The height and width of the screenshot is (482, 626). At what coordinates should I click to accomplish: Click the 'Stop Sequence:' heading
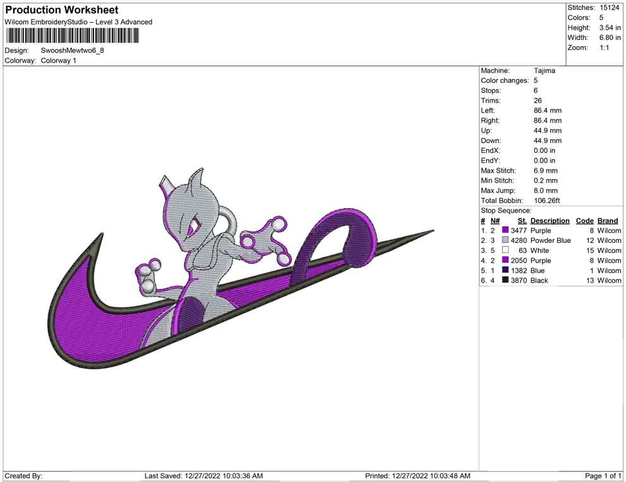point(506,210)
